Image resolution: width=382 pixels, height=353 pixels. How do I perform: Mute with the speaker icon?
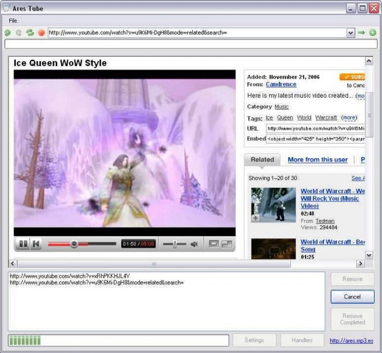point(194,244)
